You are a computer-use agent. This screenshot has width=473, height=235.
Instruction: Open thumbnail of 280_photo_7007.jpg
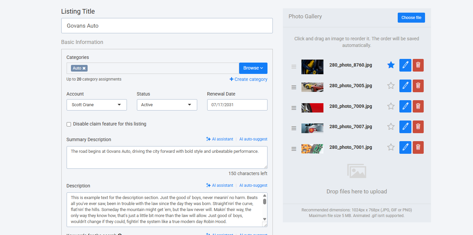[x=312, y=128]
